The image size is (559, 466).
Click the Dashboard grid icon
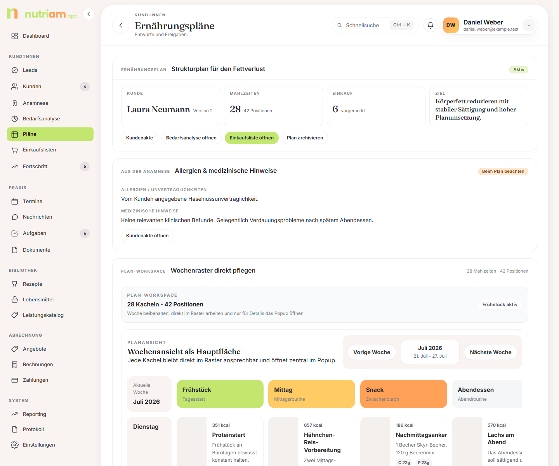(x=15, y=36)
